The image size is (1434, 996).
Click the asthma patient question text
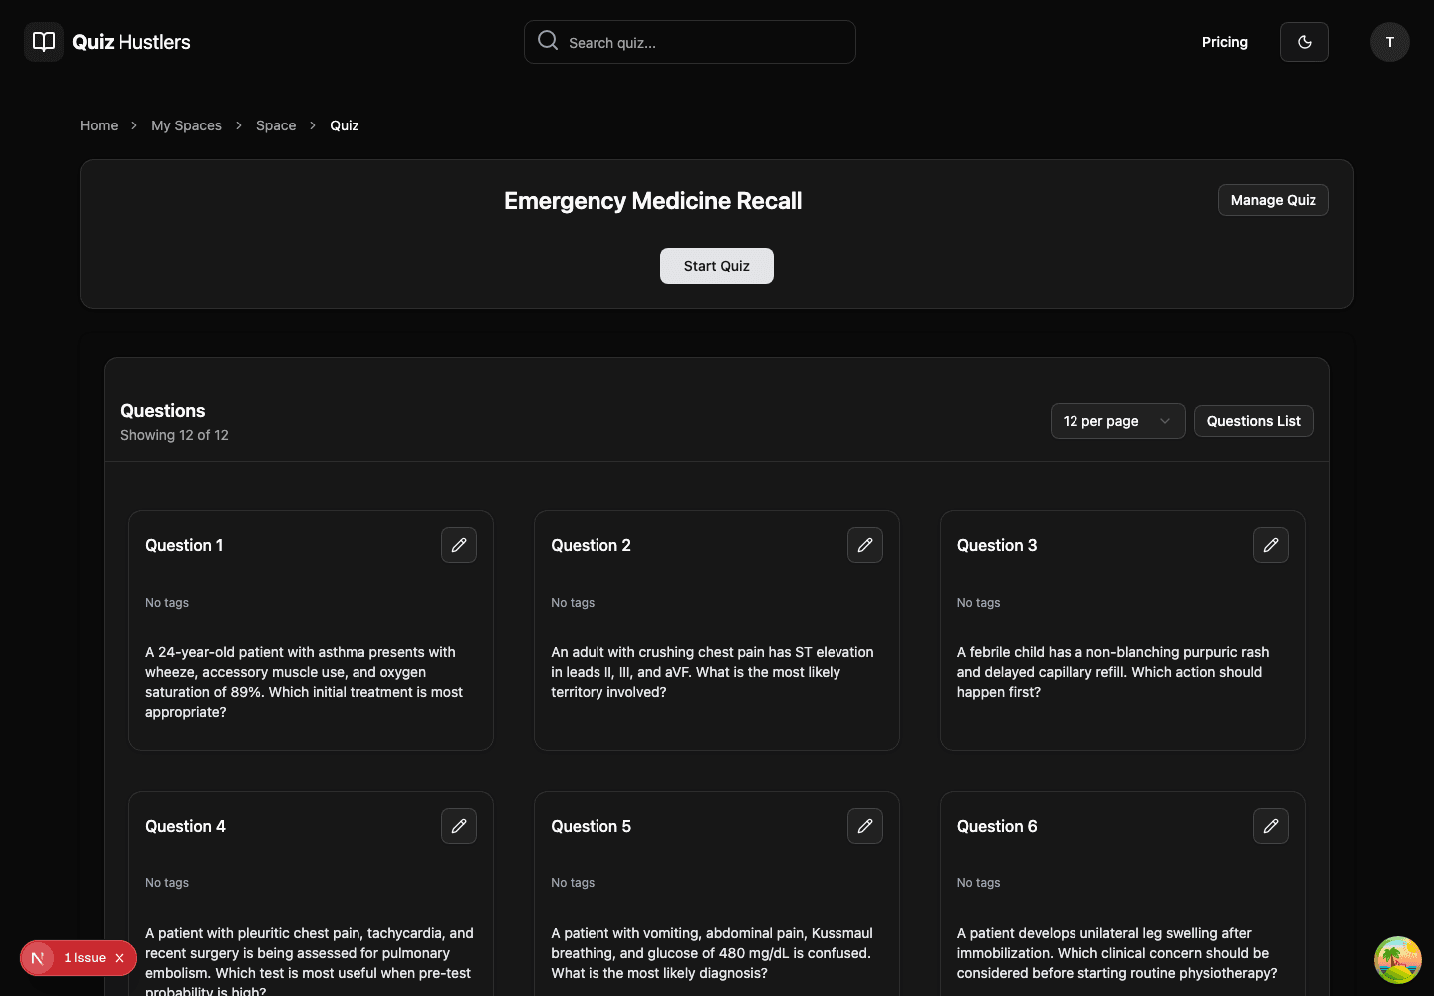[305, 682]
